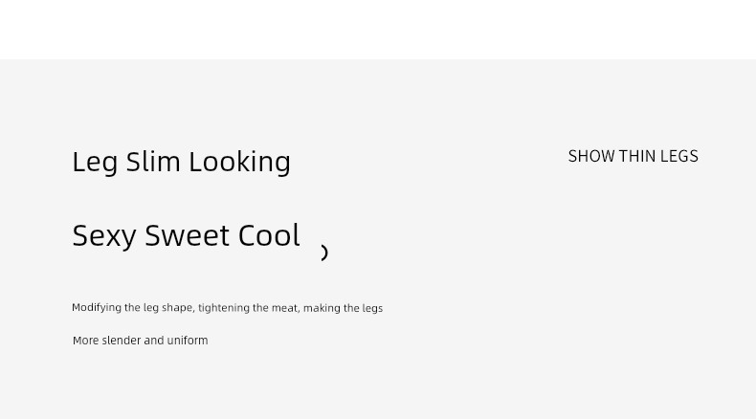Click the Sexy Sweet Cool heading
The image size is (756, 419).
pos(186,235)
